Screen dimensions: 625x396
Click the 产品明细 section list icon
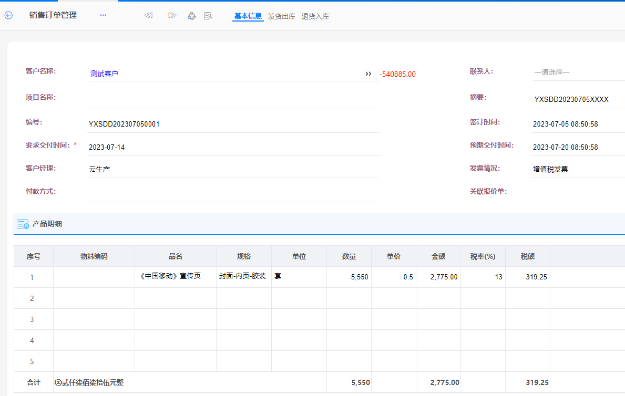(x=23, y=224)
